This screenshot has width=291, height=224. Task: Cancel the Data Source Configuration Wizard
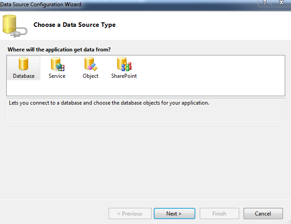point(263,214)
